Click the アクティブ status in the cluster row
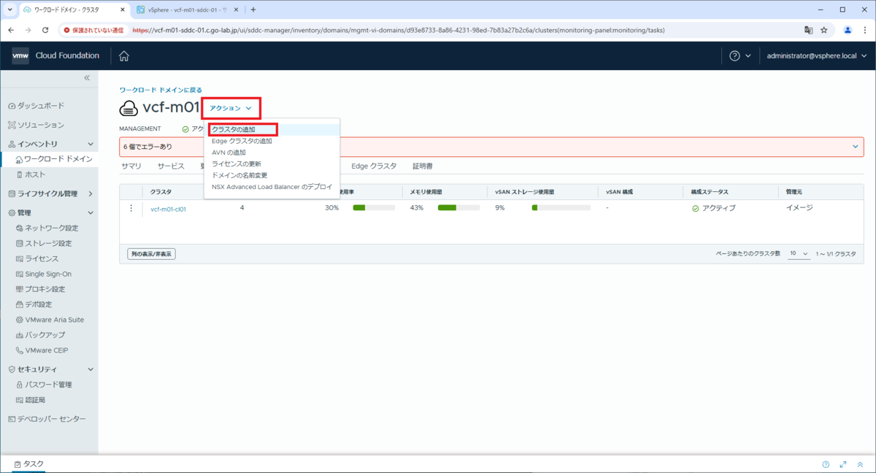Image resolution: width=876 pixels, height=473 pixels. (x=714, y=208)
